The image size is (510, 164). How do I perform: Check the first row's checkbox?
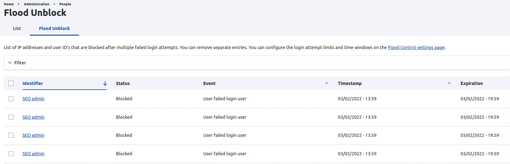[x=11, y=99]
